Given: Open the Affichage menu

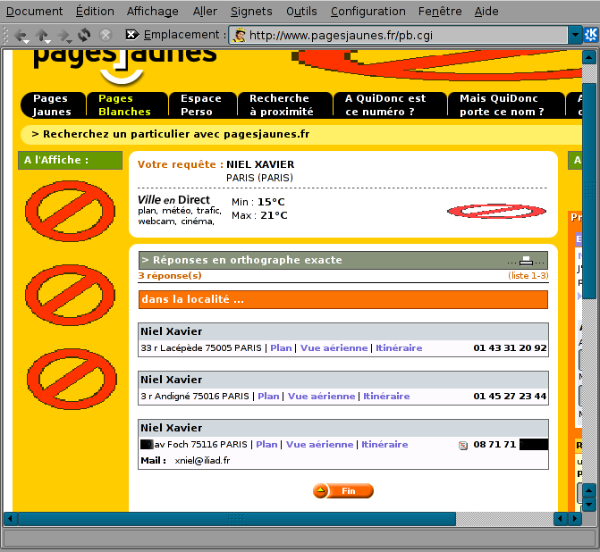Looking at the screenshot, I should pyautogui.click(x=152, y=12).
